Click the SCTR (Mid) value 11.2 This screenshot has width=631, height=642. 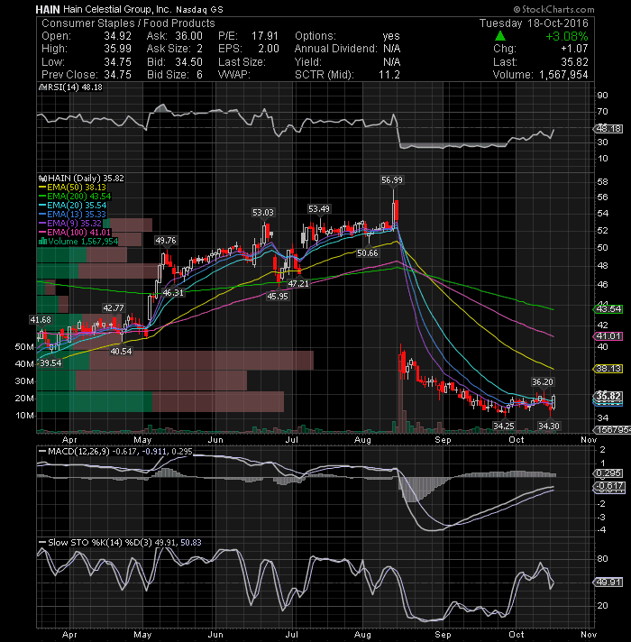389,75
